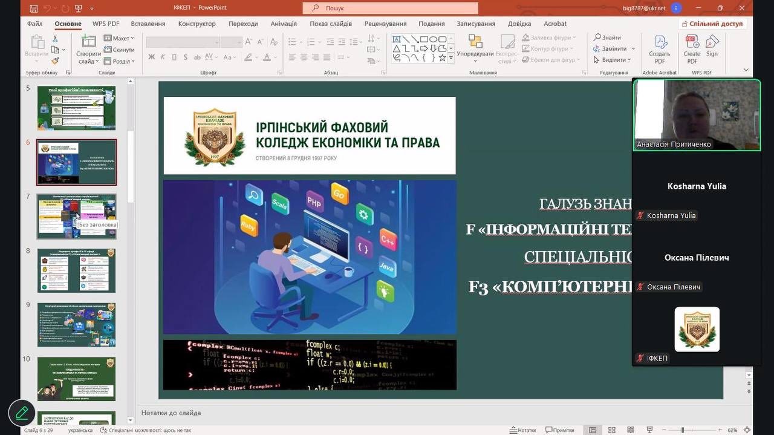
Task: Click Создать PDF Acrobat button
Action: pos(660,48)
